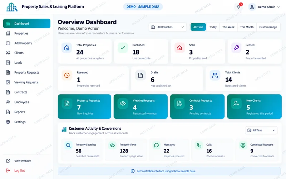Click the Published count 18

[136, 52]
